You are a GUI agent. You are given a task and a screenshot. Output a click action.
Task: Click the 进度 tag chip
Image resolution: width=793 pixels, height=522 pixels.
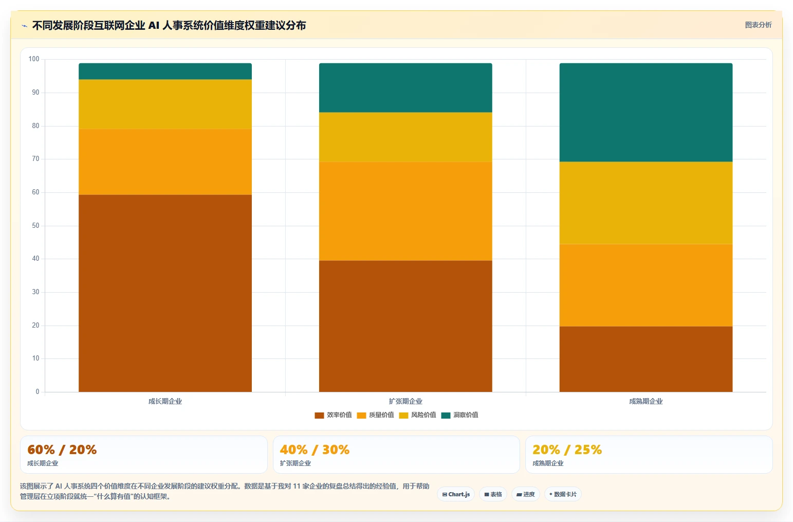tap(525, 494)
